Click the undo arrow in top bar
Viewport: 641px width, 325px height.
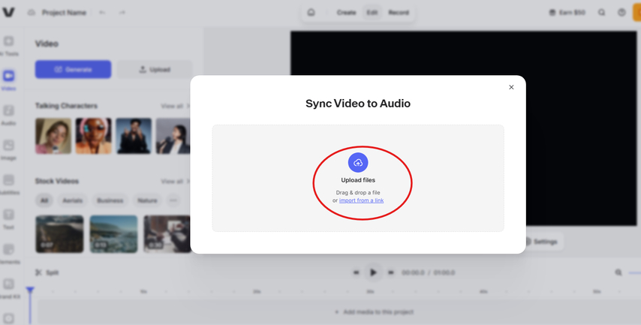[102, 13]
